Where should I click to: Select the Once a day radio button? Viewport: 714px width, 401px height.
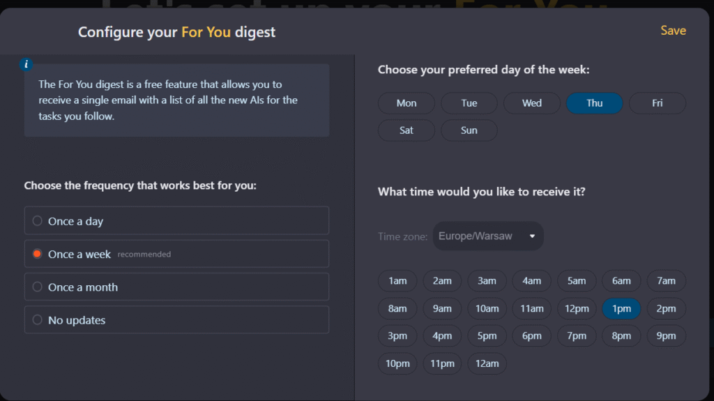[x=38, y=221]
